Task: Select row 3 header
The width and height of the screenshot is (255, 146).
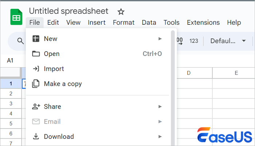Action: coord(11,104)
